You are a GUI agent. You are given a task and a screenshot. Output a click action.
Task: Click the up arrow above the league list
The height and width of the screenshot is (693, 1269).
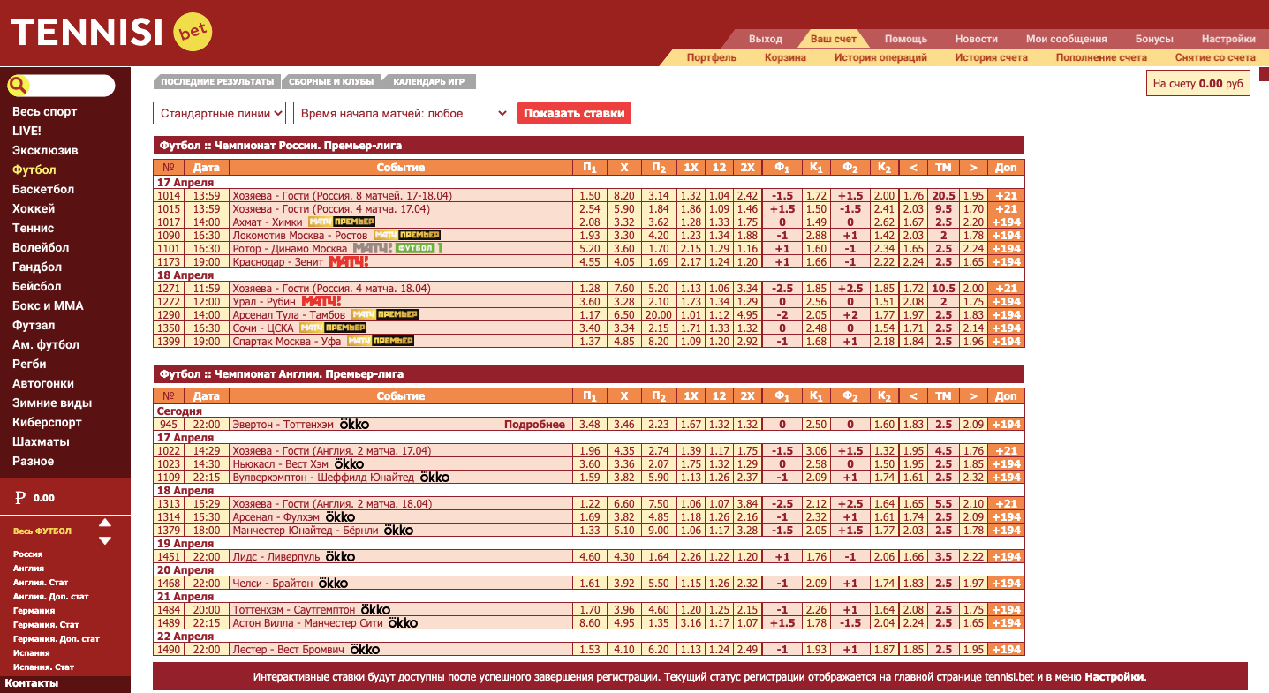(x=105, y=522)
